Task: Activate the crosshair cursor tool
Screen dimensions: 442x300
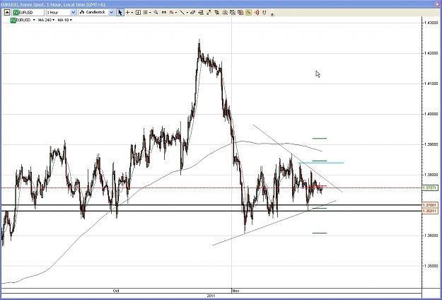Action: tap(127, 13)
